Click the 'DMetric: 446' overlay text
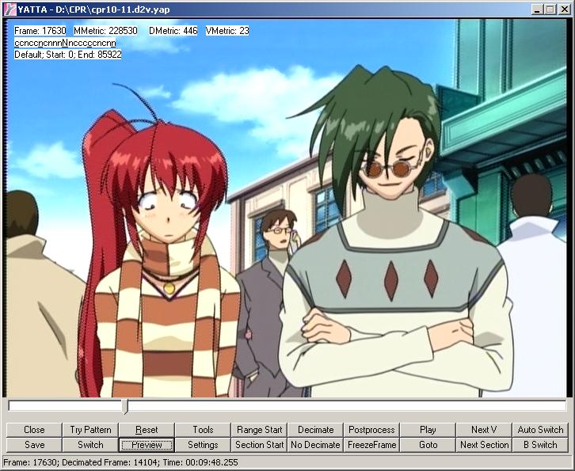 pyautogui.click(x=173, y=31)
